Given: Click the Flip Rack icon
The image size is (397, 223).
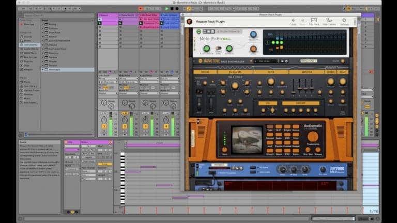Looking at the screenshot, I should coord(314,20).
